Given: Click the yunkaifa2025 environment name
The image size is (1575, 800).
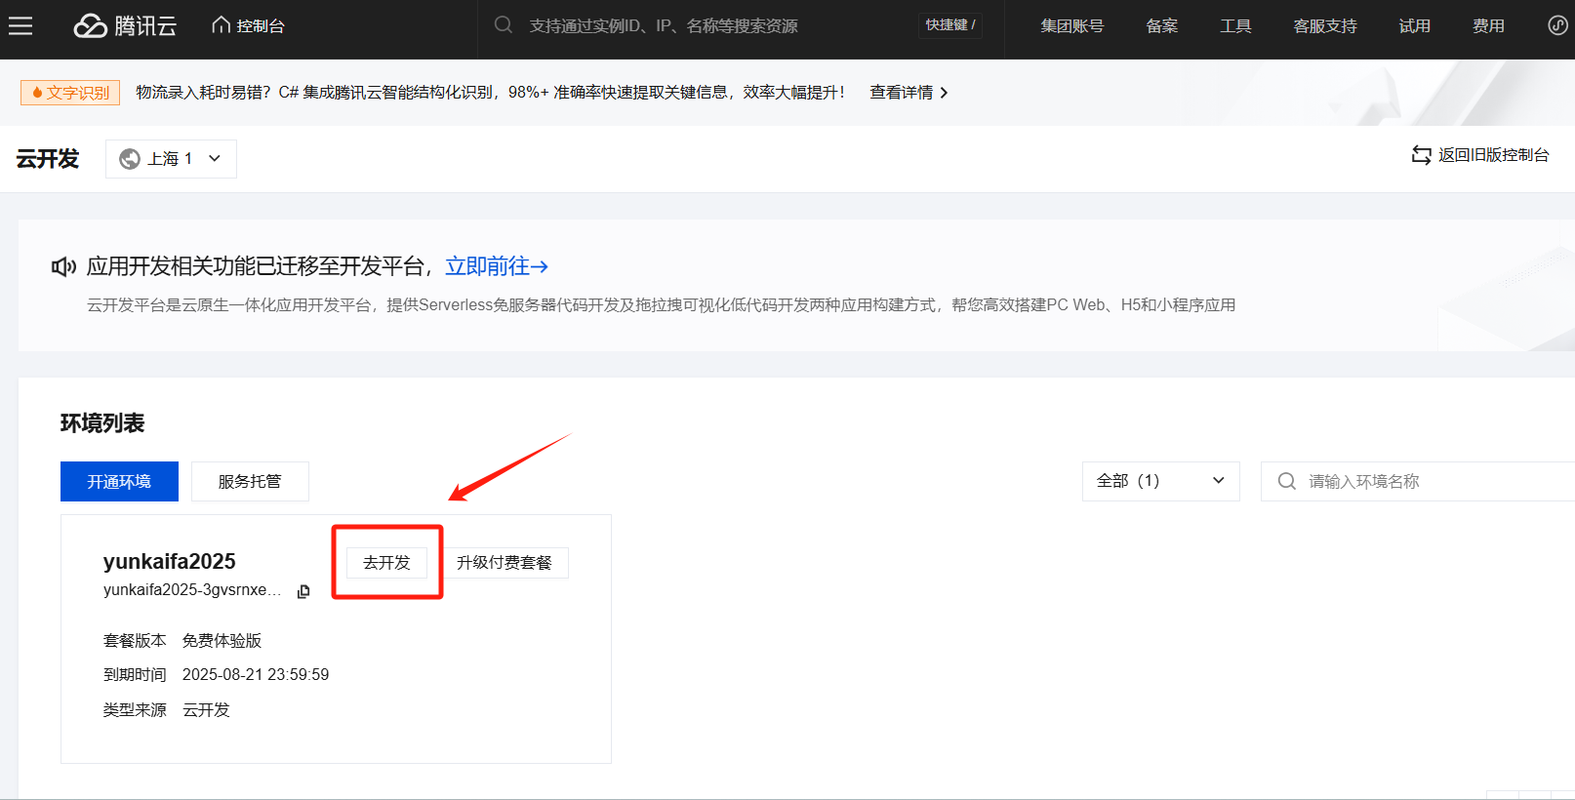Looking at the screenshot, I should (170, 562).
